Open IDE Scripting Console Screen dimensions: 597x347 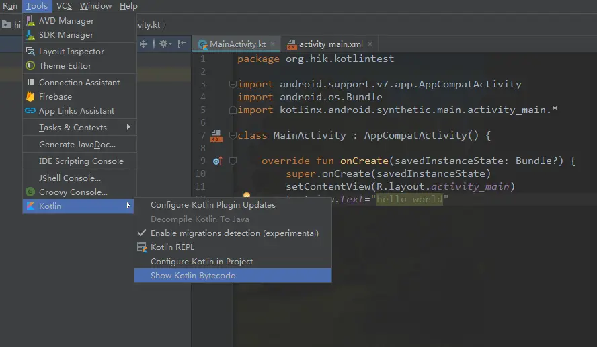[x=79, y=161]
